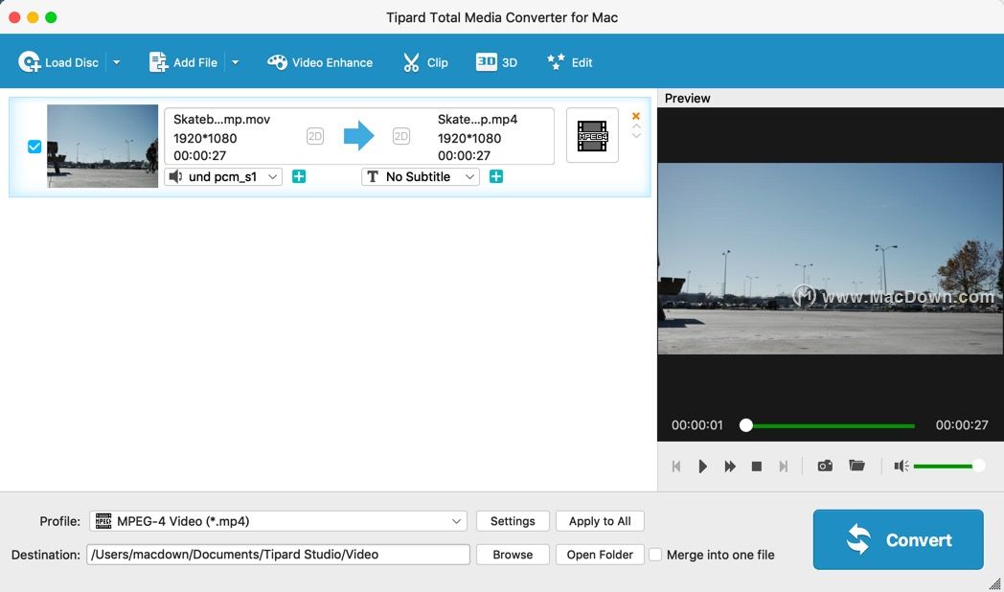Open the Profile format dropdown

(278, 520)
